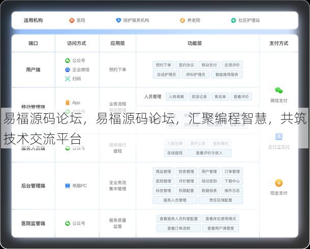Click the 财务管理 tag
This screenshot has height=249, width=310.
186,172
